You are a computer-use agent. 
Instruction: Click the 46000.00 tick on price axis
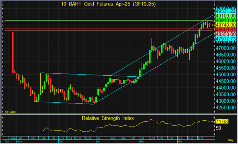pos(226,61)
